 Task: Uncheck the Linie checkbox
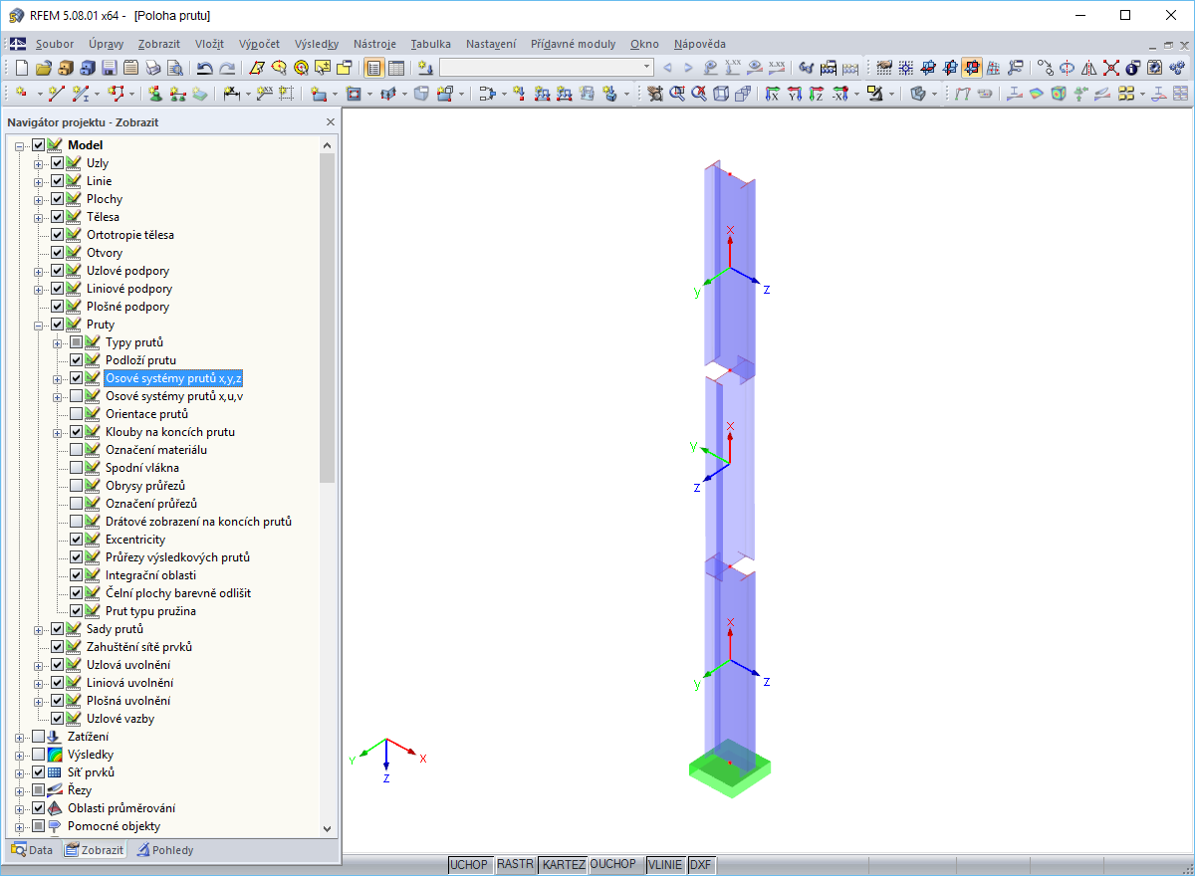pyautogui.click(x=58, y=181)
